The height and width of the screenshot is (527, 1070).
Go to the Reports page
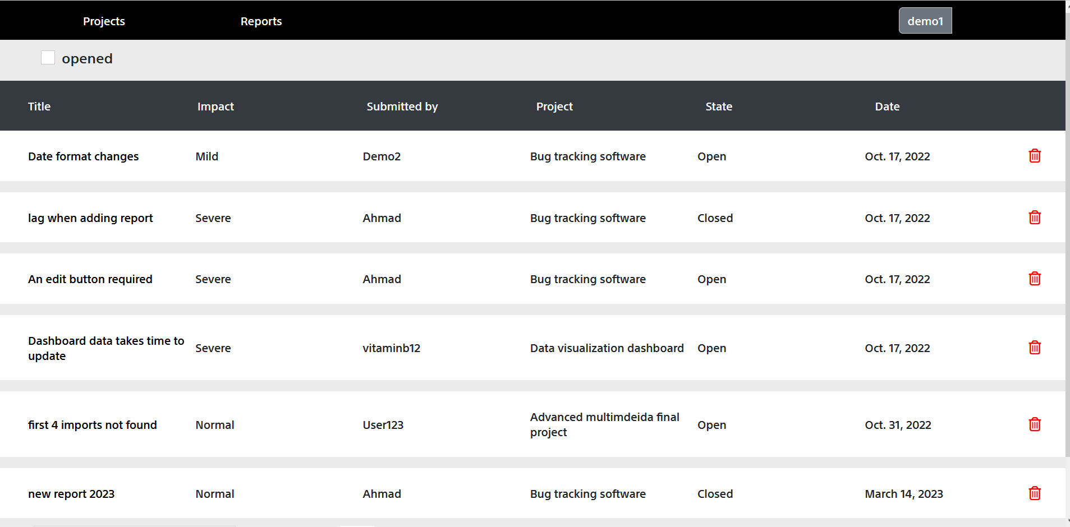pos(261,21)
